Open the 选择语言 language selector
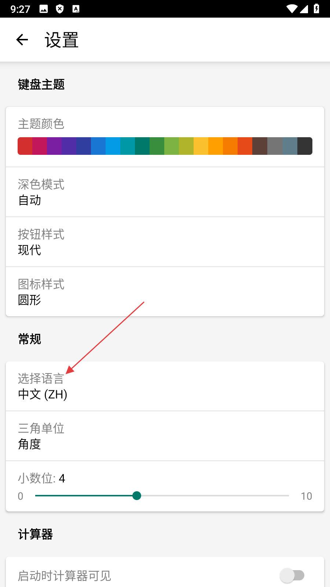This screenshot has width=330, height=587. [165, 386]
